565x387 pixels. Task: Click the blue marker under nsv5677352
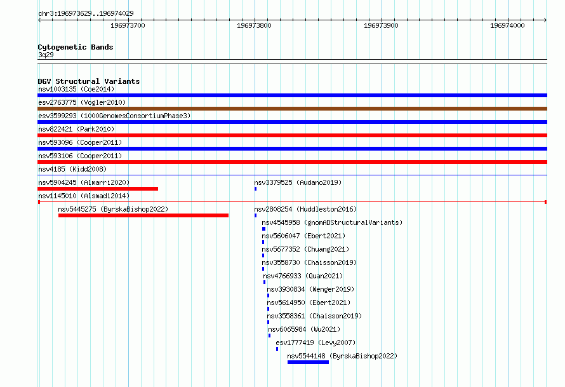(x=263, y=255)
